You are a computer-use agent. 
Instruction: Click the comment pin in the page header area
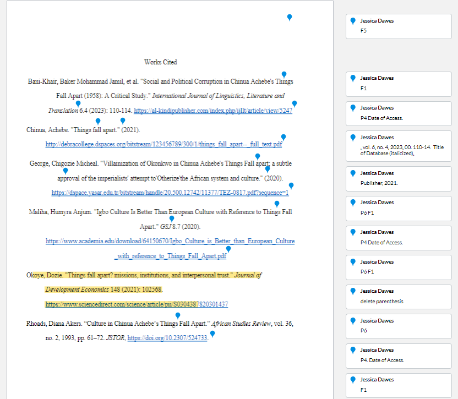[x=290, y=17]
